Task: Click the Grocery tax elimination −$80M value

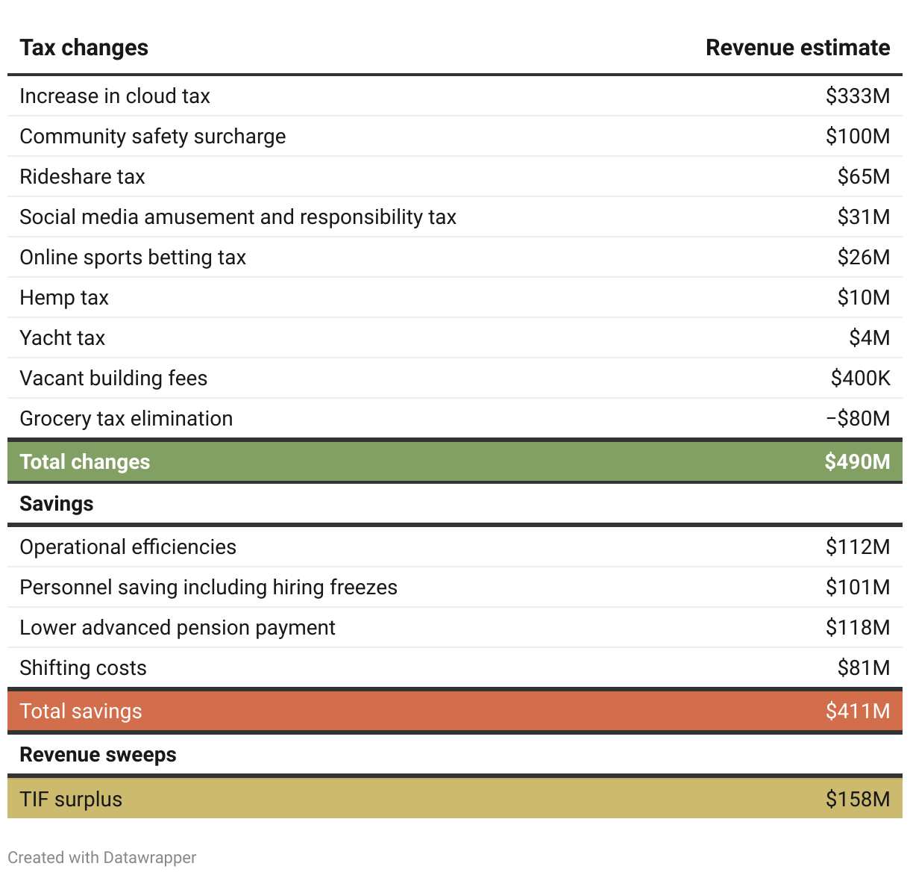Action: click(x=858, y=419)
